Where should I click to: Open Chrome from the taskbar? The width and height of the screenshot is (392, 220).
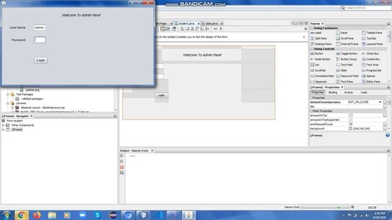tap(21, 215)
